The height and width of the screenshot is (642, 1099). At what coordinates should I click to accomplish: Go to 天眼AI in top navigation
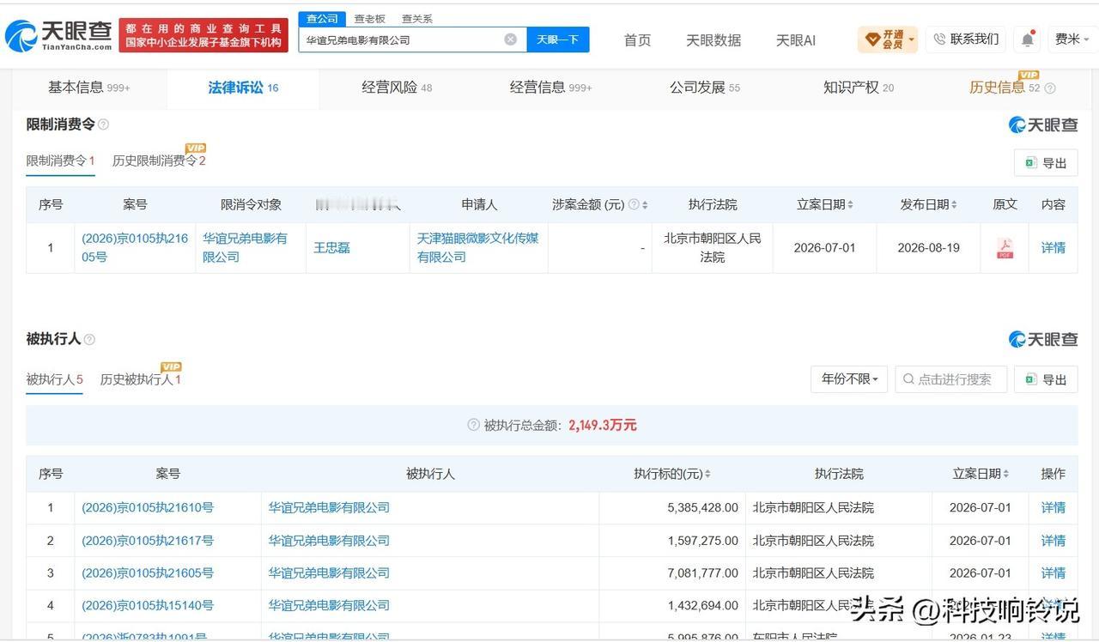tap(795, 40)
